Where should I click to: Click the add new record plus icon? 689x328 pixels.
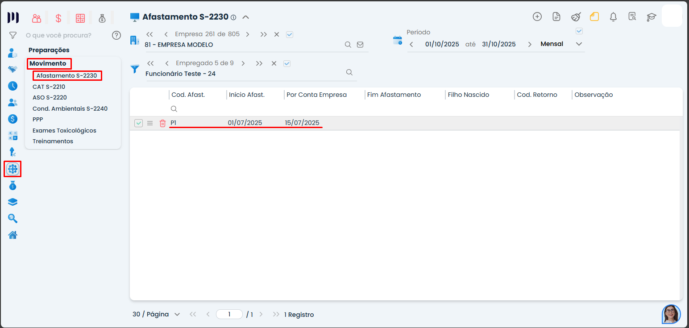[537, 17]
